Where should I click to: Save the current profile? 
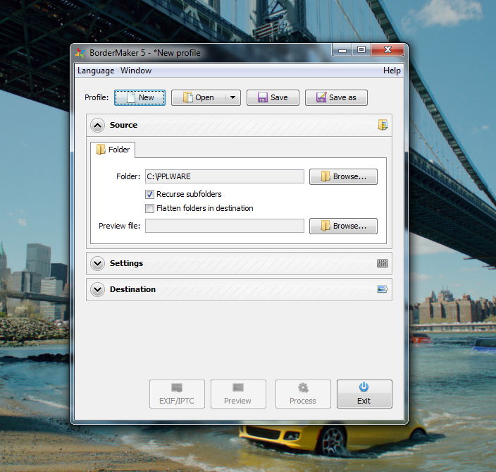(x=273, y=97)
